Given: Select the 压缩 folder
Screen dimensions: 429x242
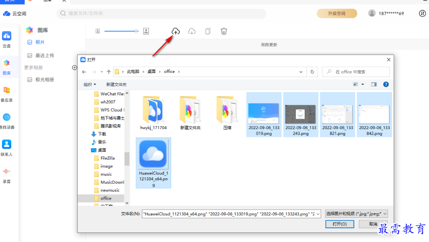Looking at the screenshot, I should tap(227, 113).
